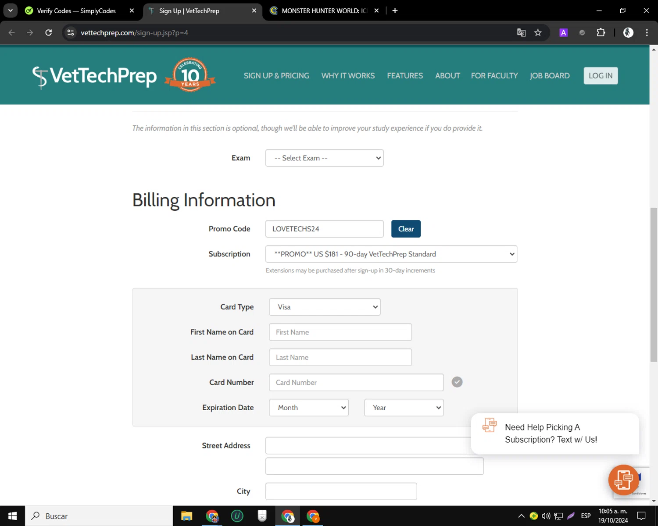Click the scrollbar down arrow
The width and height of the screenshot is (658, 526).
tap(654, 501)
